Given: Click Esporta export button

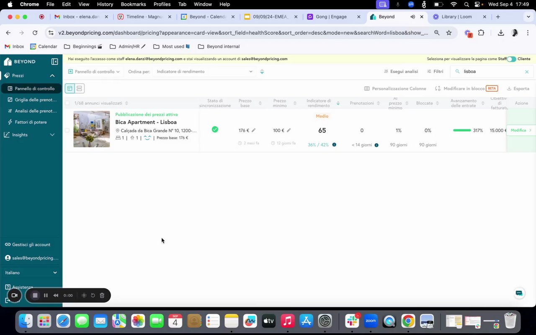Looking at the screenshot, I should [x=518, y=89].
